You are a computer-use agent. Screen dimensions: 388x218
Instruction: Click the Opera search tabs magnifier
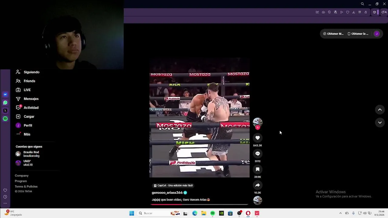[363, 4]
